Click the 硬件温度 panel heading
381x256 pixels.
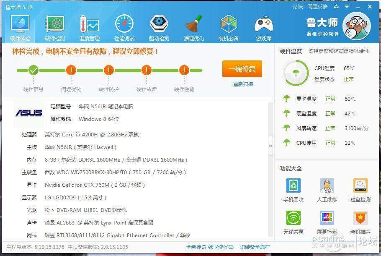291,51
